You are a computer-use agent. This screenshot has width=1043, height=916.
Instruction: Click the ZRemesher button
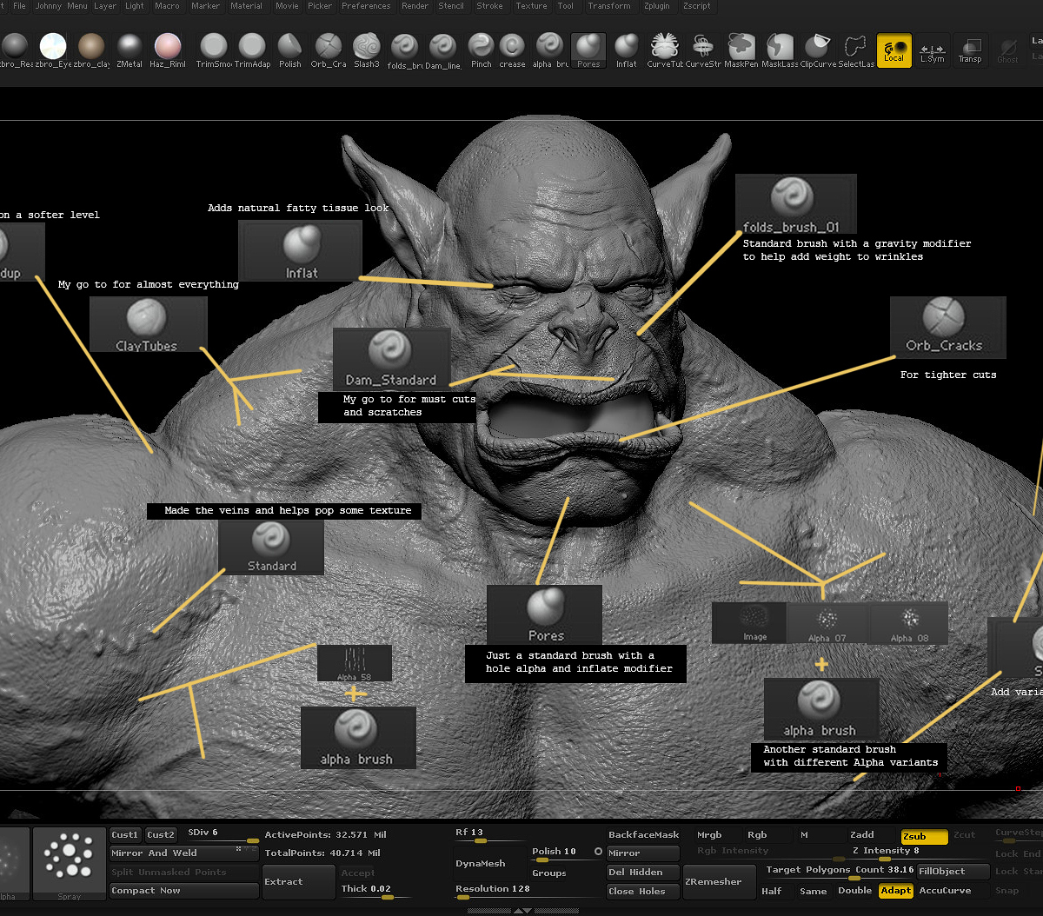(714, 881)
